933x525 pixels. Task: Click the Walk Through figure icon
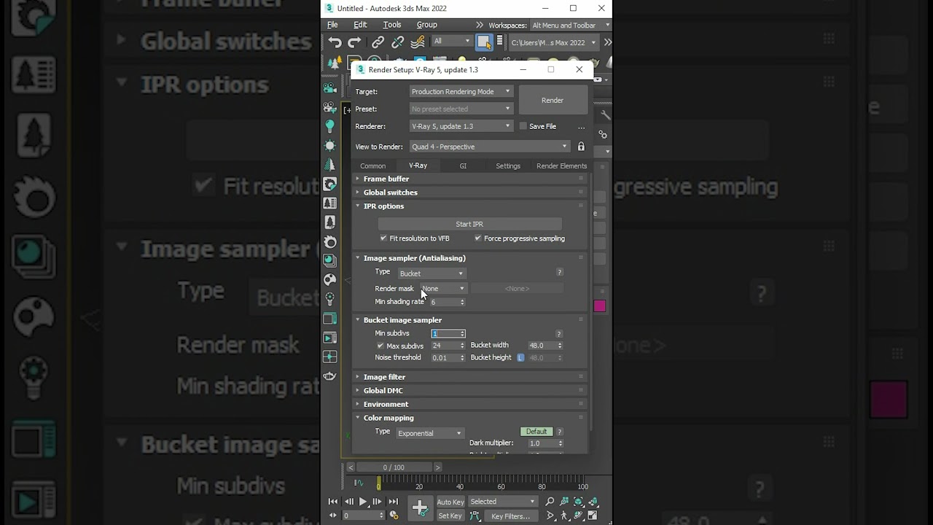(563, 516)
